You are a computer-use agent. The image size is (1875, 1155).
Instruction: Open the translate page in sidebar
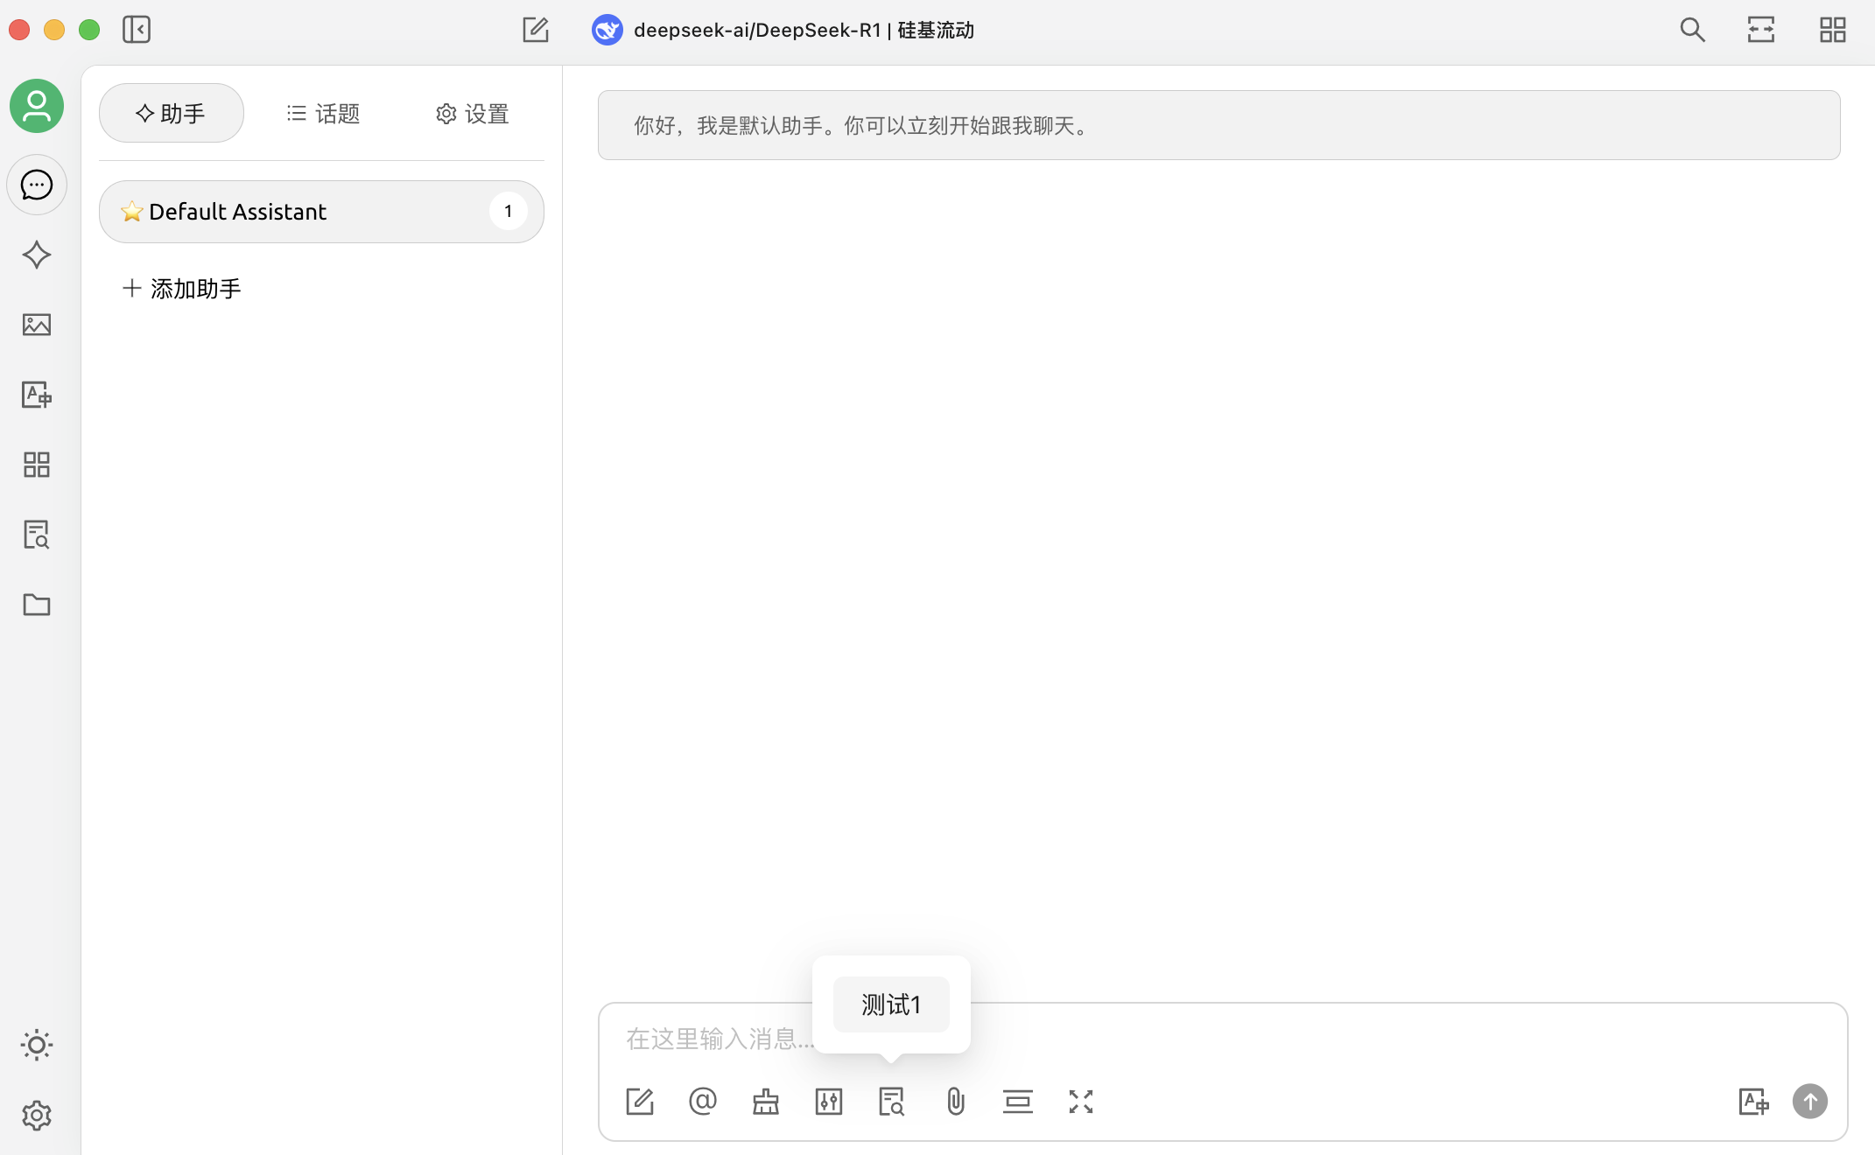[x=36, y=395]
